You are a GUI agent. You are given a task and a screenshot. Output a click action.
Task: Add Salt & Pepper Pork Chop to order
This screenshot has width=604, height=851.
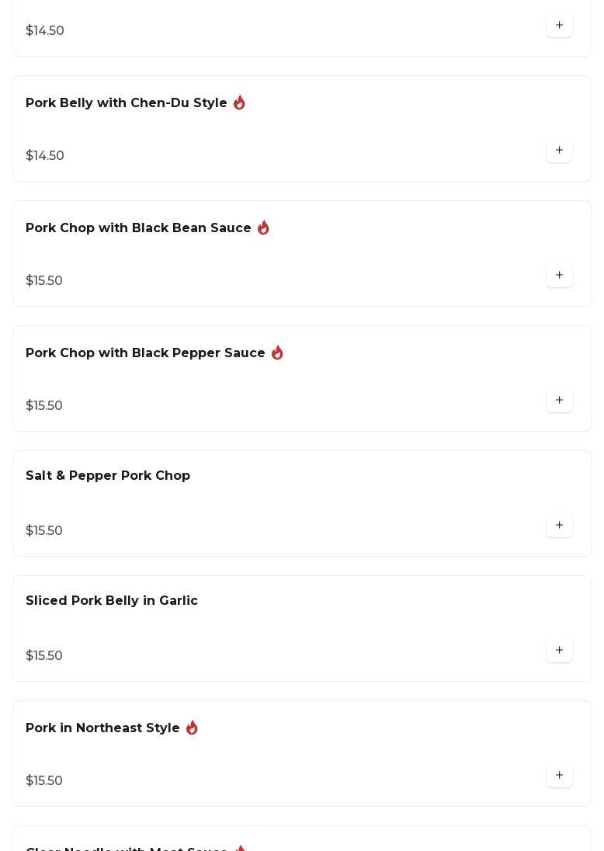coord(559,525)
